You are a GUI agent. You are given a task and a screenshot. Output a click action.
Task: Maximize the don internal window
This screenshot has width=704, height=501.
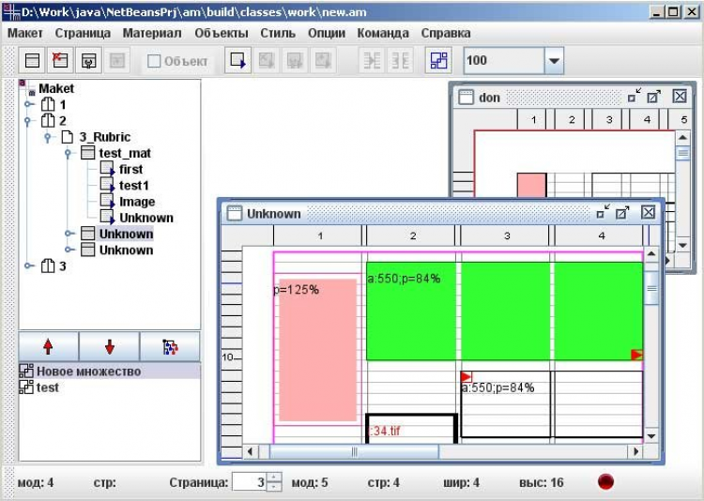pos(654,97)
